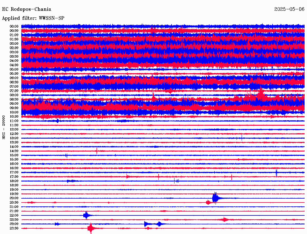Screen dimensions: 307x234
Task: Select the 08:00 time label
Action: tap(14, 95)
